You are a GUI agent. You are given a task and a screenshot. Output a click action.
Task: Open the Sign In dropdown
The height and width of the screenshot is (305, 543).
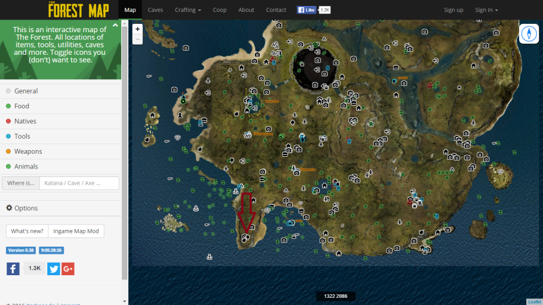(x=486, y=10)
